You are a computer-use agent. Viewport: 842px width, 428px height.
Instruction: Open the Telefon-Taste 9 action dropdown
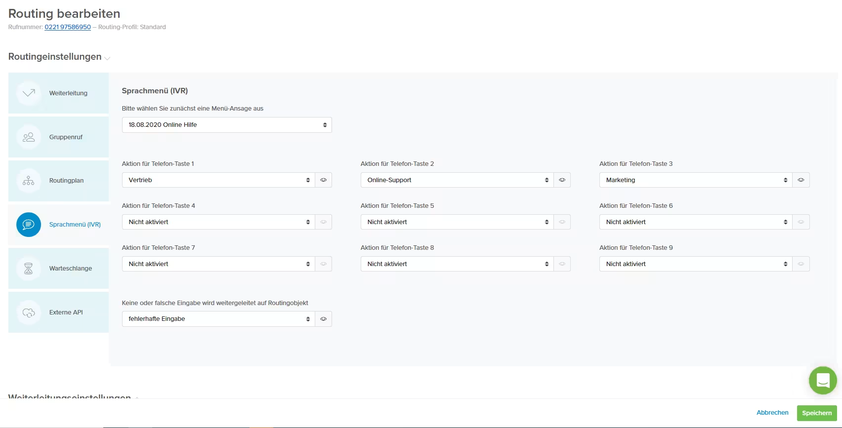click(x=696, y=264)
